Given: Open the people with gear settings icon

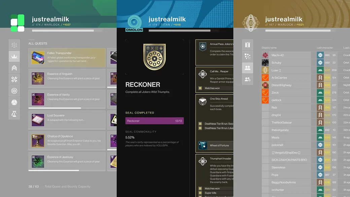Looking at the screenshot, I should coord(247,79).
